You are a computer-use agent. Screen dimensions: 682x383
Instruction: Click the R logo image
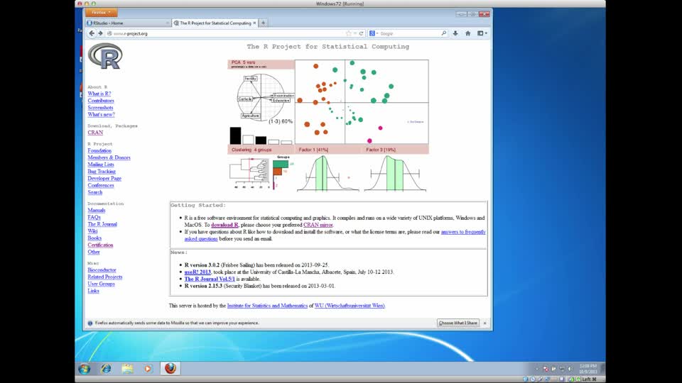[105, 56]
